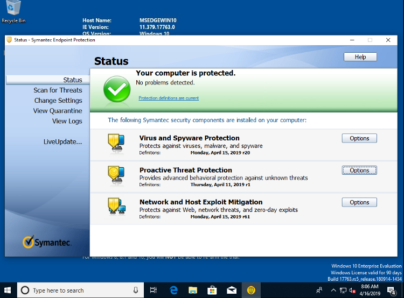The height and width of the screenshot is (298, 404).
Task: Run LiveUpdate from the sidebar
Action: (62, 141)
